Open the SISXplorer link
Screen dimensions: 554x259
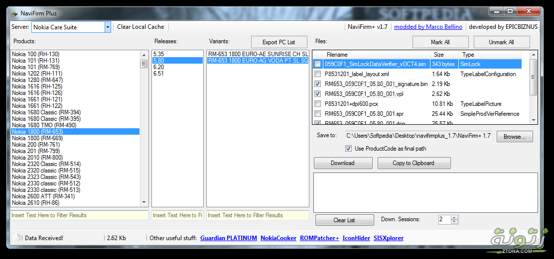(x=388, y=238)
